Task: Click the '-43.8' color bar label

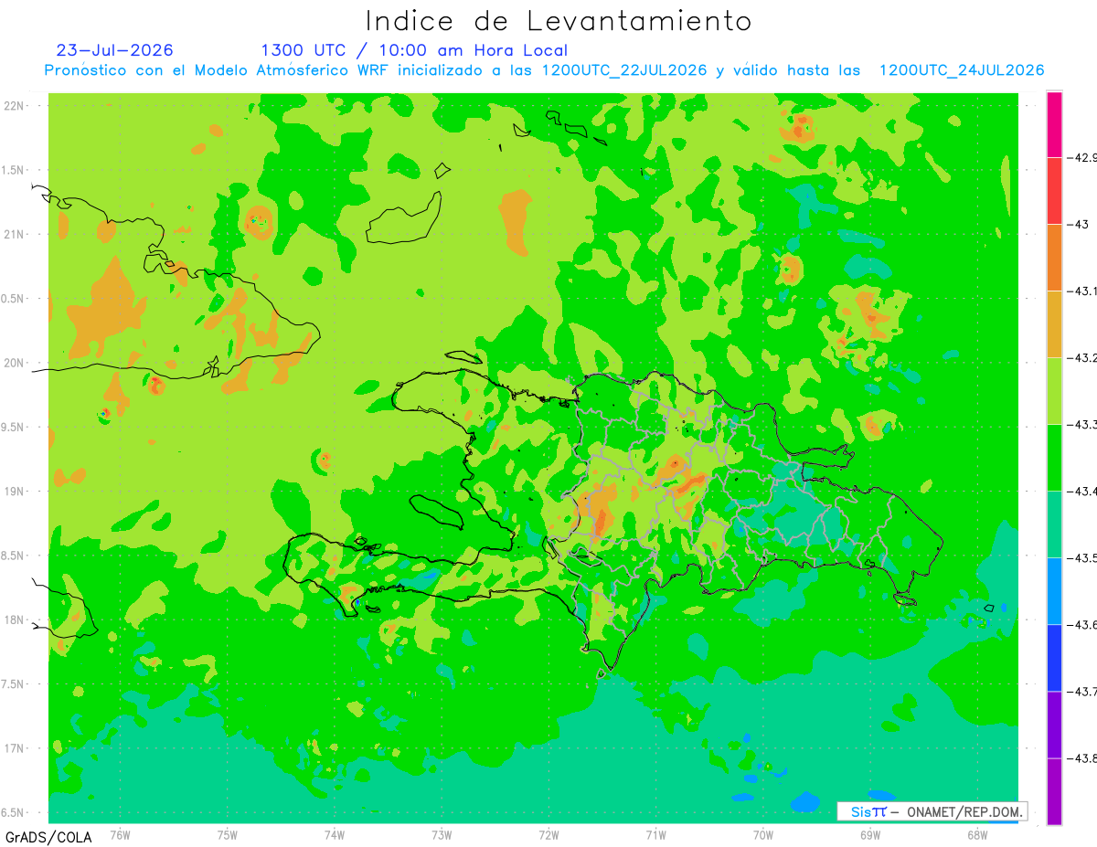Action: click(1082, 758)
